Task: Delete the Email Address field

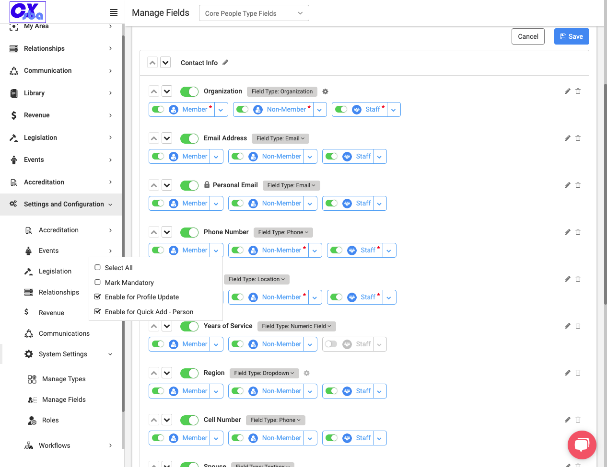Action: [578, 138]
